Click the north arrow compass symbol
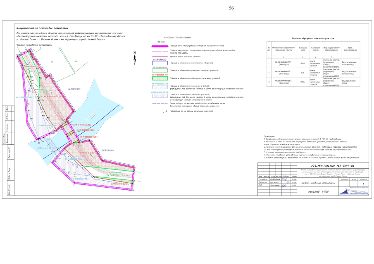This screenshot has height=264, width=374. coord(135,58)
